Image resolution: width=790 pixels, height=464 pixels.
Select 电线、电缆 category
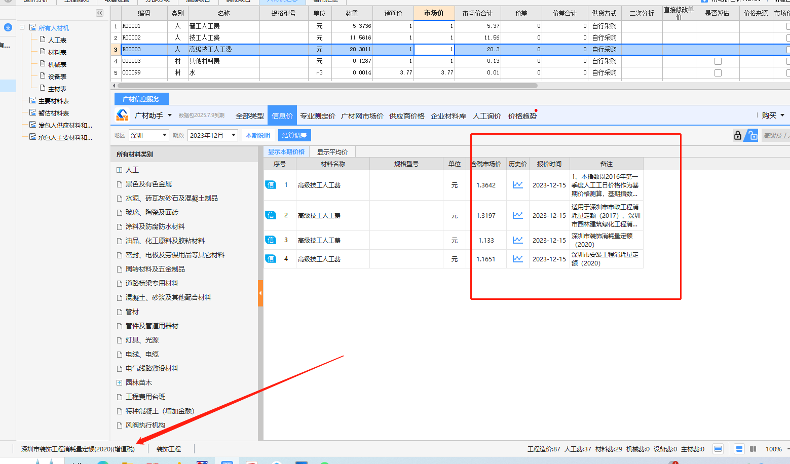pyautogui.click(x=142, y=354)
